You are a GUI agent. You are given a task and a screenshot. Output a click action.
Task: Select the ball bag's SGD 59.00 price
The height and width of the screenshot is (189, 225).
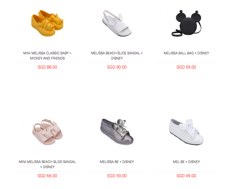186,67
